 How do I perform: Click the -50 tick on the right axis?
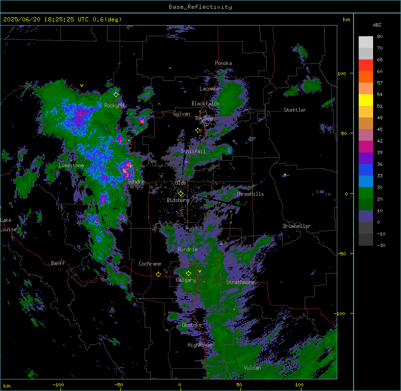[x=341, y=254]
